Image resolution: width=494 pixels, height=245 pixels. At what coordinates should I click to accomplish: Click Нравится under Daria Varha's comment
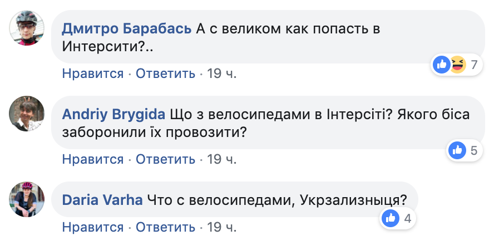[92, 227]
